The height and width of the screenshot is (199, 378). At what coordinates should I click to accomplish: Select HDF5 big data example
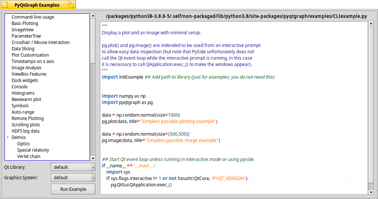pos(25,131)
